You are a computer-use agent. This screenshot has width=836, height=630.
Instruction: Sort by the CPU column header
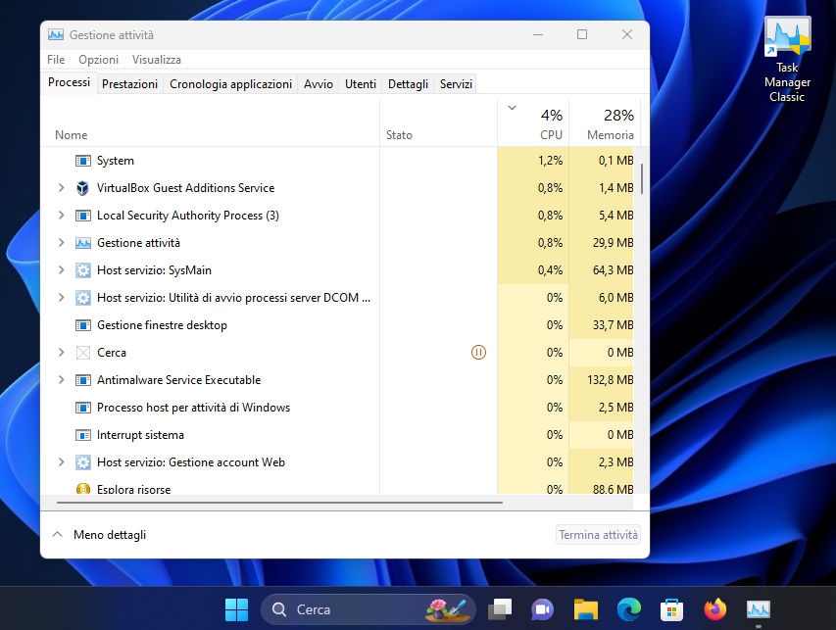[x=533, y=123]
